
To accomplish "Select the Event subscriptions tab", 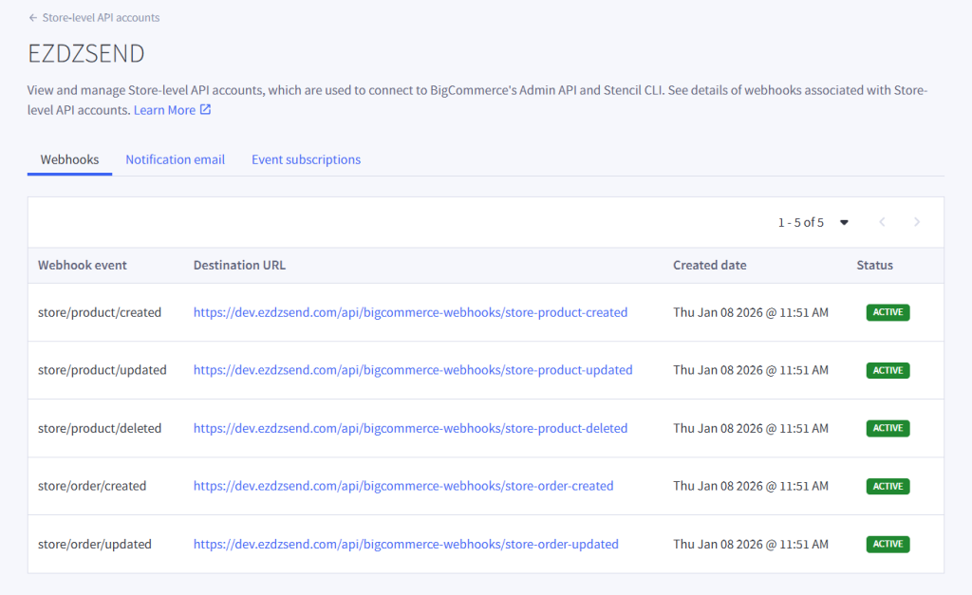I will tap(306, 159).
